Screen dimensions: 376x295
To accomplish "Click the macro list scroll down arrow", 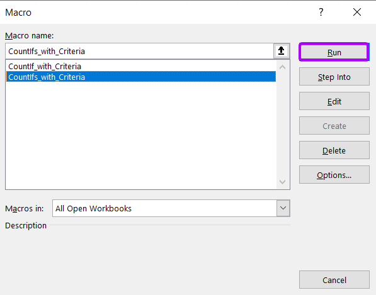I will 283,182.
